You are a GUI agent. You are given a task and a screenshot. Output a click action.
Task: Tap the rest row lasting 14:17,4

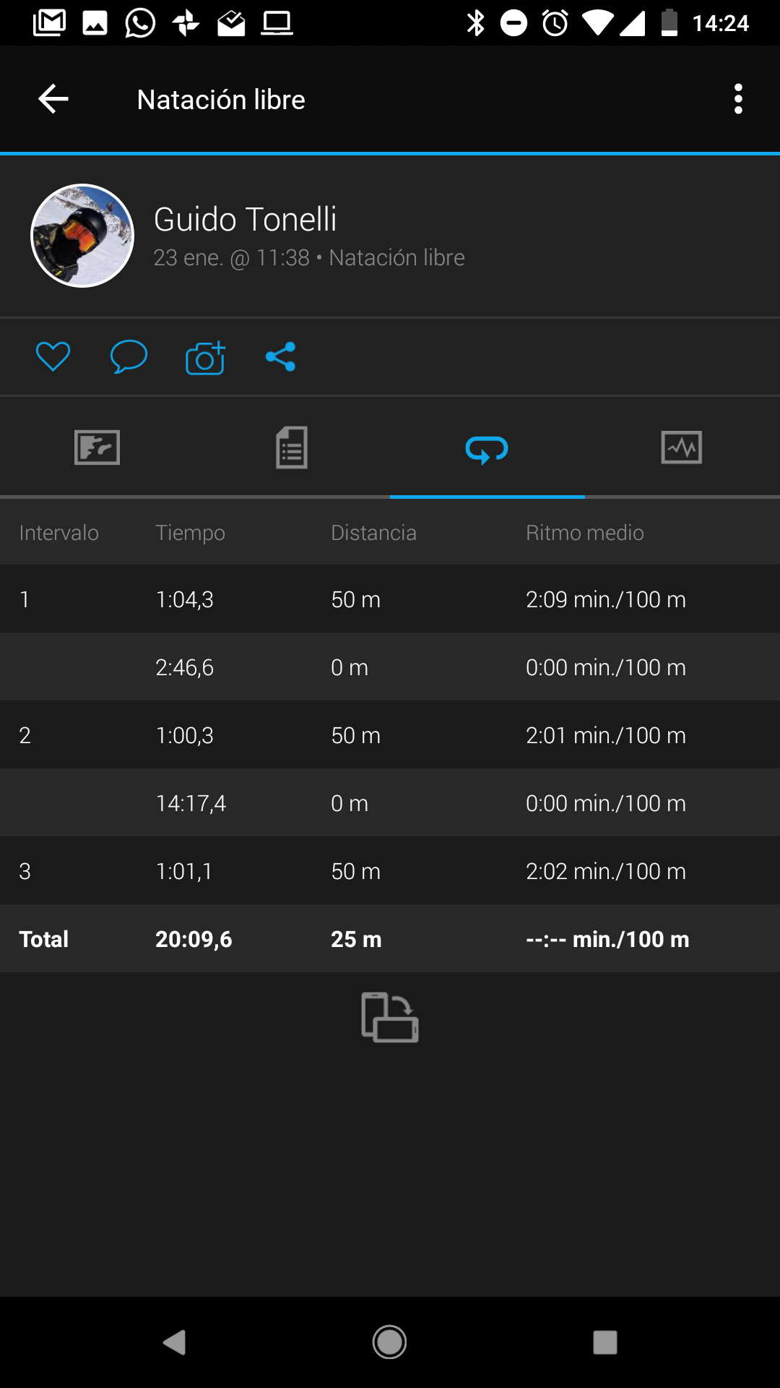coord(390,803)
